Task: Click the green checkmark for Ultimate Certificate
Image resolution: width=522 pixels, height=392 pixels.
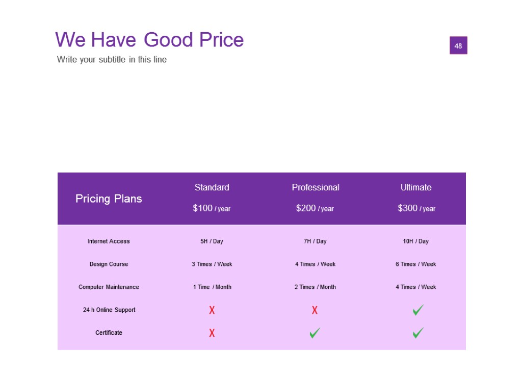Action: coord(418,333)
